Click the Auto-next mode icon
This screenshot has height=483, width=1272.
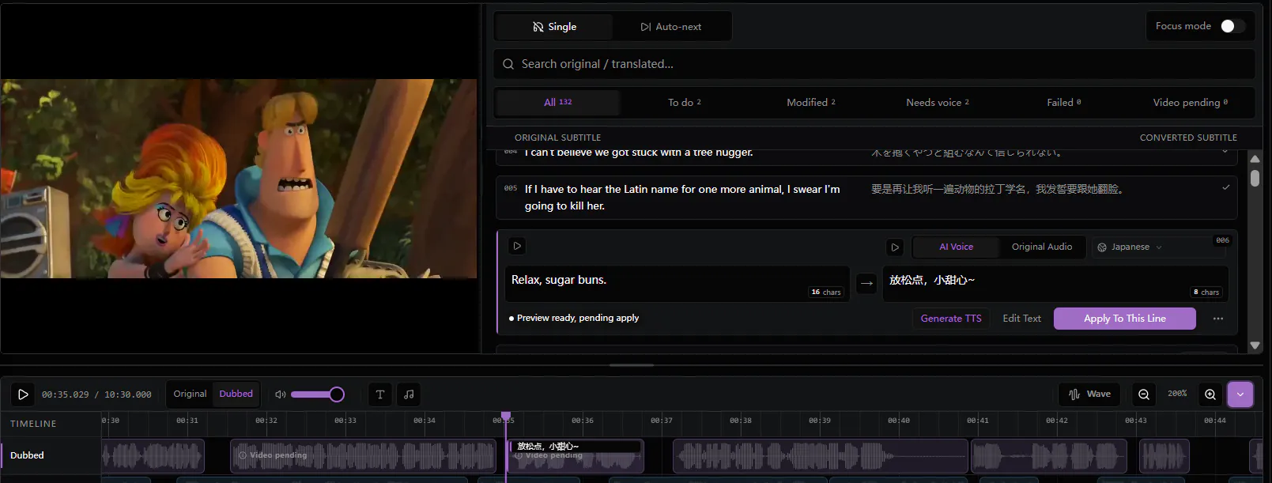tap(646, 27)
